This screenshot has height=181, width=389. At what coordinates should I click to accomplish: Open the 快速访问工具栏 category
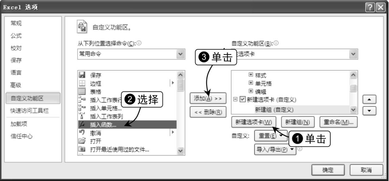click(29, 111)
